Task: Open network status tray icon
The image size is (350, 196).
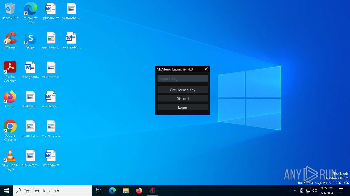Action: coord(308,191)
